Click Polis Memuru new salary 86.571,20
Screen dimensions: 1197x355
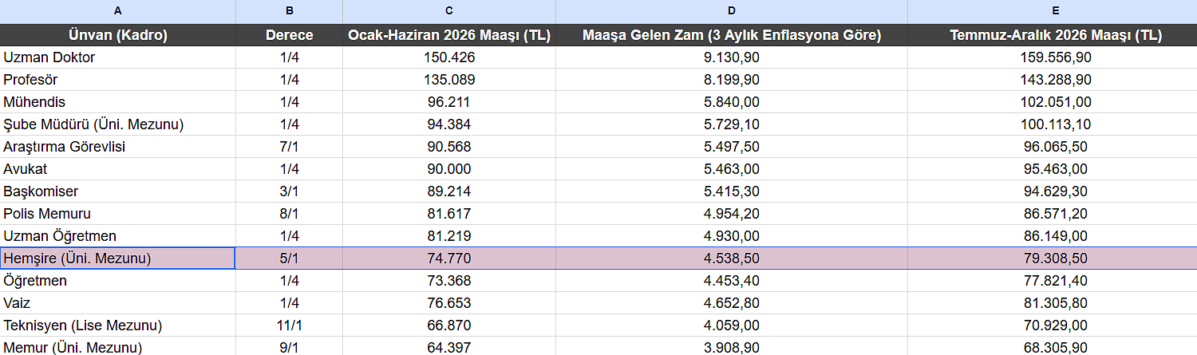(1055, 214)
